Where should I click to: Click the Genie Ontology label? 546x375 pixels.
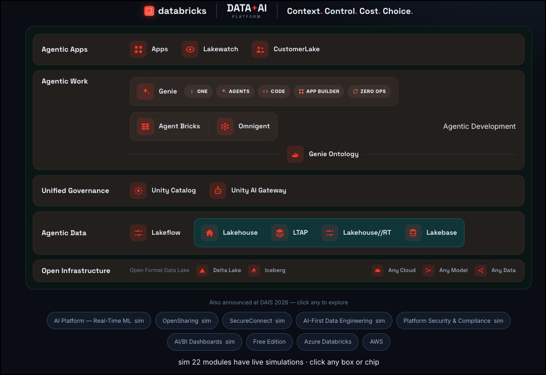tap(334, 154)
